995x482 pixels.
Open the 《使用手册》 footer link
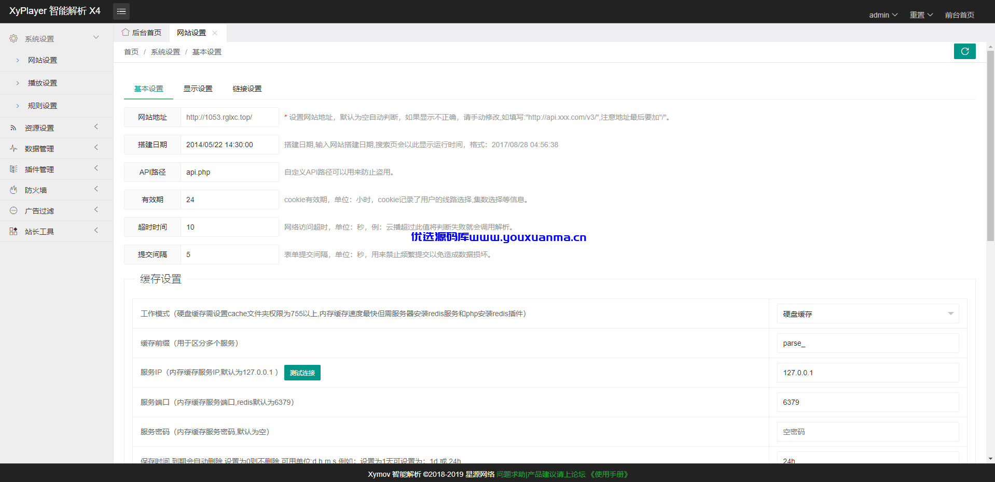609,474
